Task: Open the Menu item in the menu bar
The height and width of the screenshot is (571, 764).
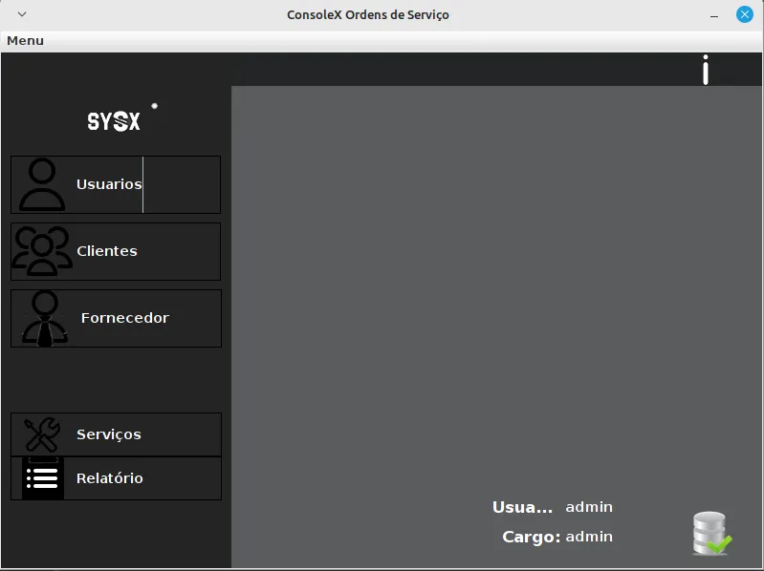Action: click(x=25, y=41)
